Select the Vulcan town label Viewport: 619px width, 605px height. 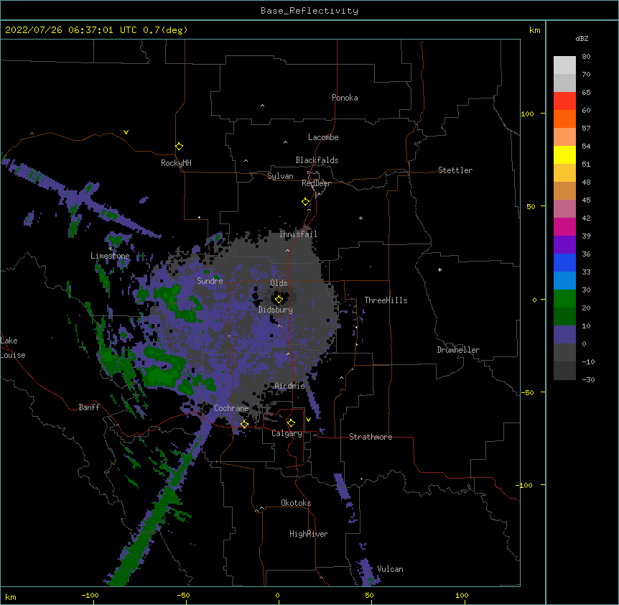pos(390,569)
